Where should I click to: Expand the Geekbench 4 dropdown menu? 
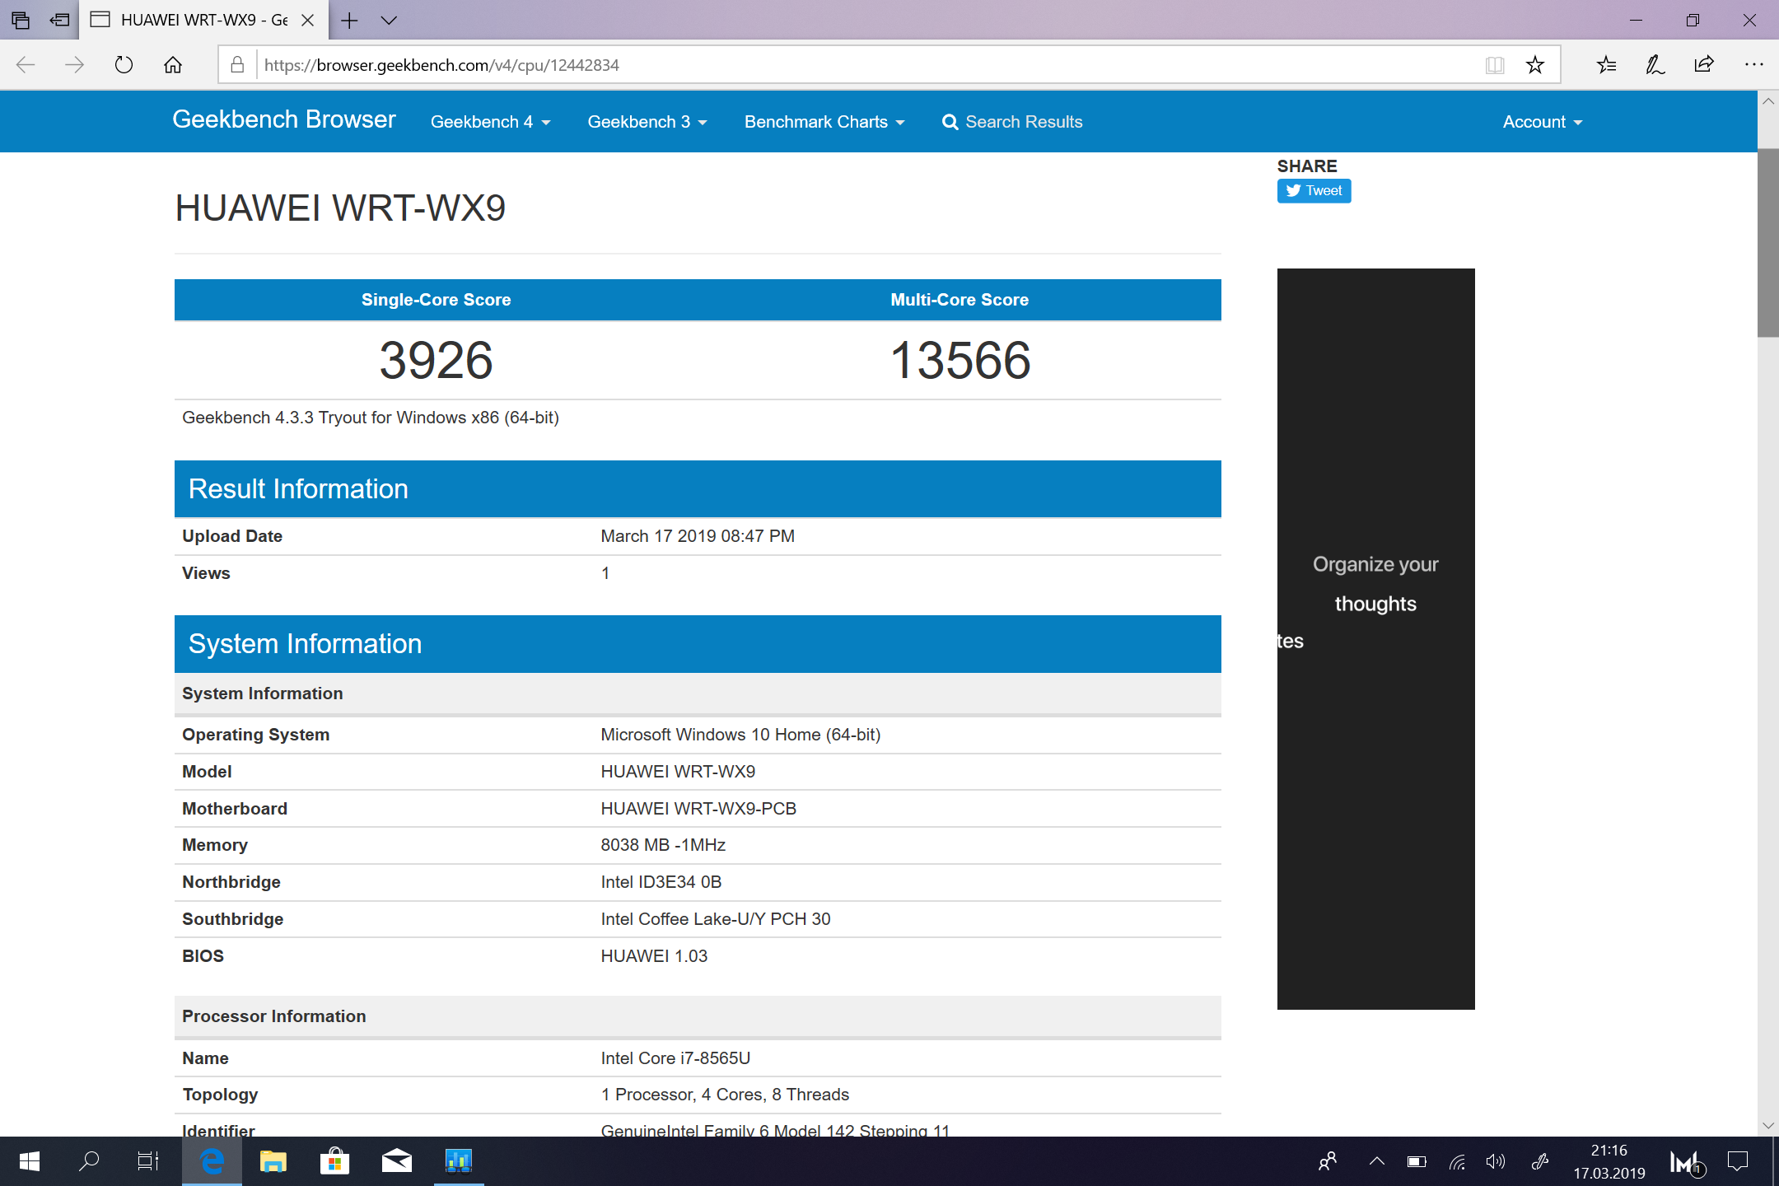click(490, 122)
